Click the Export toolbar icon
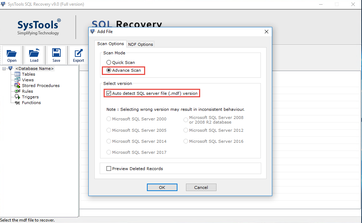The height and width of the screenshot is (223, 362). point(78,53)
